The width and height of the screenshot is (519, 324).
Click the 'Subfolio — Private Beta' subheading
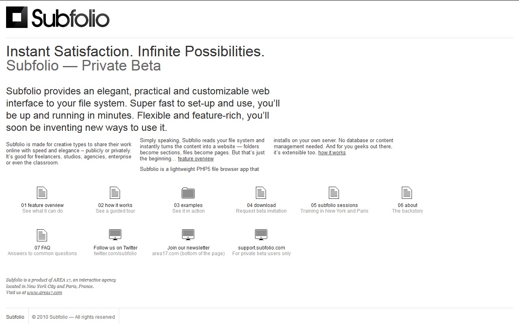tap(84, 66)
